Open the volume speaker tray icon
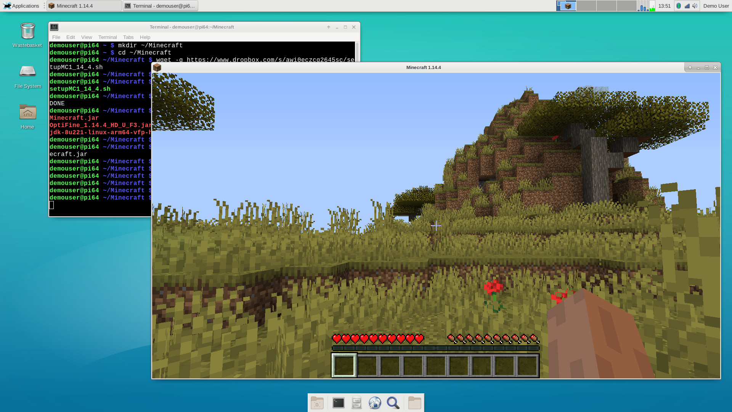This screenshot has width=732, height=412. (x=695, y=6)
